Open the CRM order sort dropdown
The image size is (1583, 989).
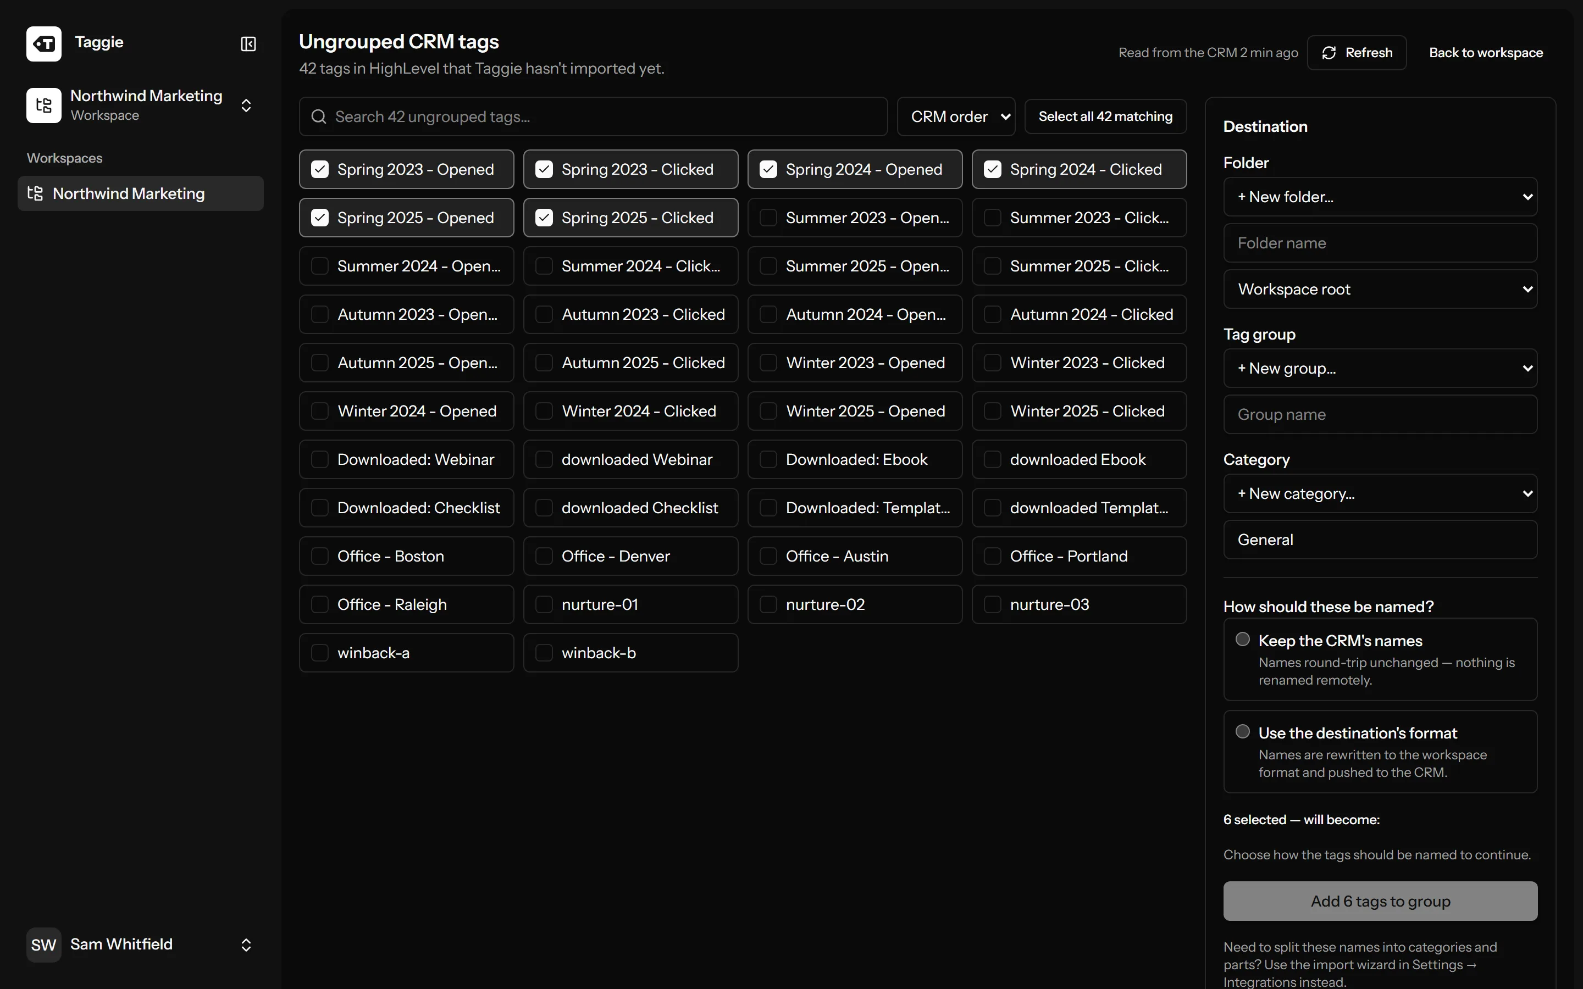[x=956, y=116]
